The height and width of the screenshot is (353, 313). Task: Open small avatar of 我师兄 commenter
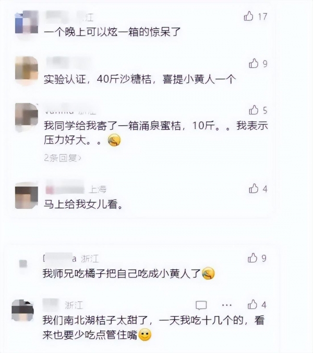(x=23, y=263)
